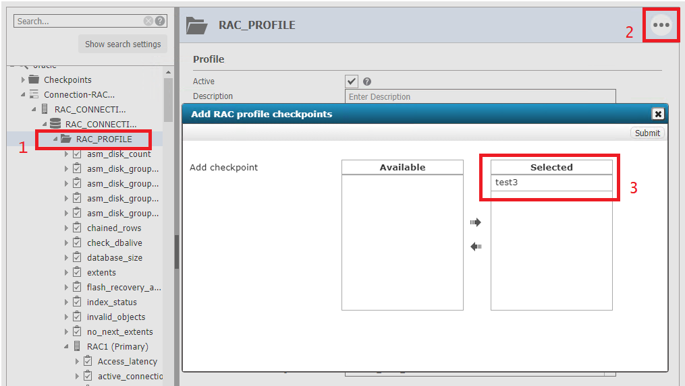Select the index_status checkpoint
685x386 pixels.
pos(112,302)
